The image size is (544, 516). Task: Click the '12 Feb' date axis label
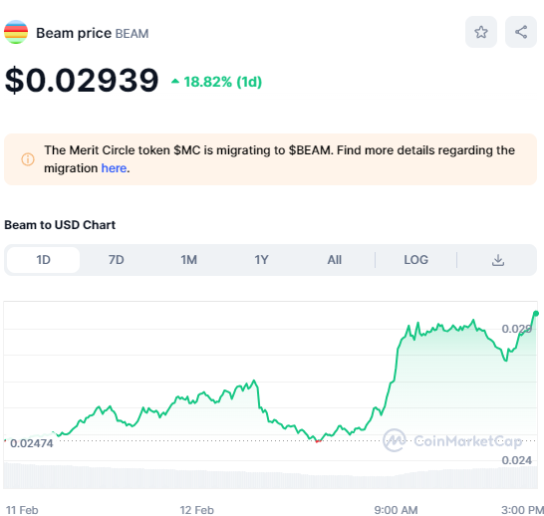point(196,510)
